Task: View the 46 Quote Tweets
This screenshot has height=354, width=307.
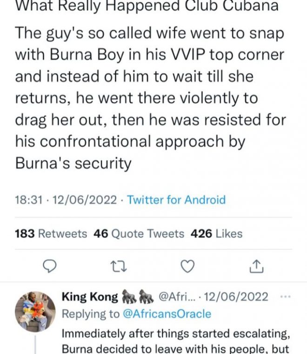Action: pos(139,233)
